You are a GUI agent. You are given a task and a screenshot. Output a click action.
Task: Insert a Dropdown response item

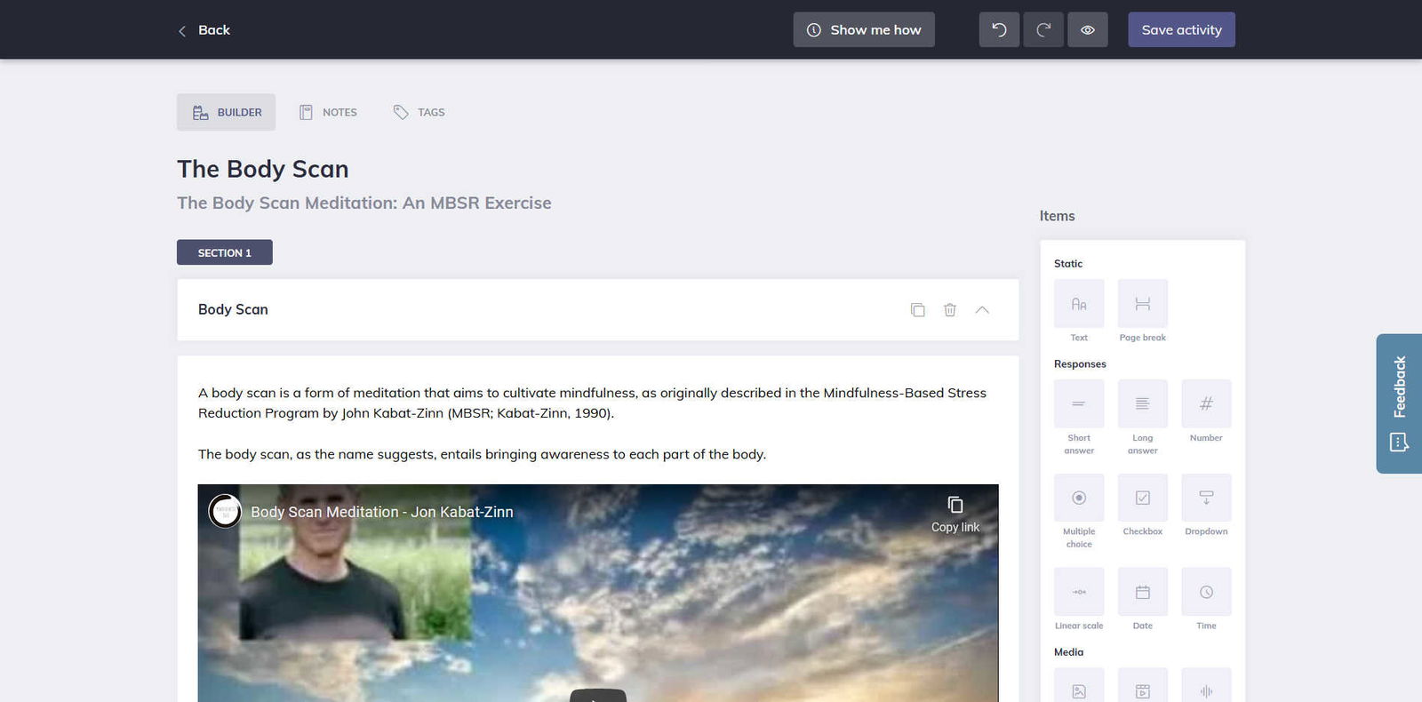coord(1206,499)
